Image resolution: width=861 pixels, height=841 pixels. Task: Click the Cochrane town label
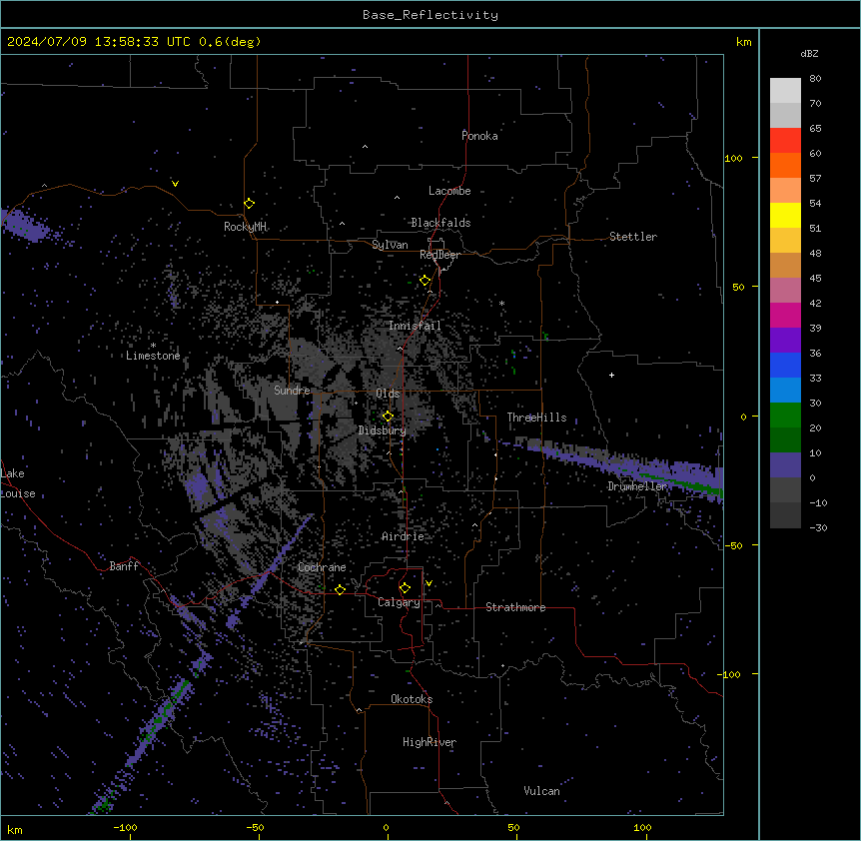click(322, 567)
